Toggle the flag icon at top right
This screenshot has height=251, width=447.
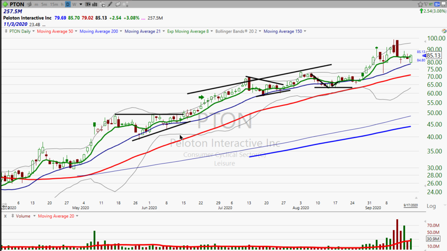(x=426, y=4)
